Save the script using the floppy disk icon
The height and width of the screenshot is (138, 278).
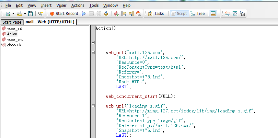pyautogui.click(x=30, y=14)
